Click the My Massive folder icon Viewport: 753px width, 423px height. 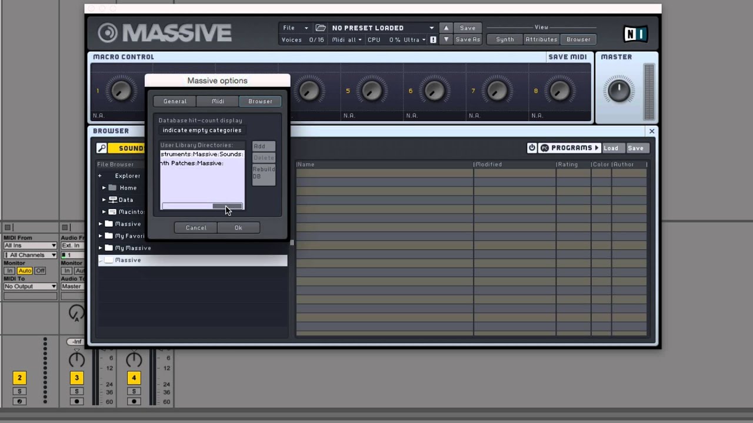pyautogui.click(x=109, y=248)
